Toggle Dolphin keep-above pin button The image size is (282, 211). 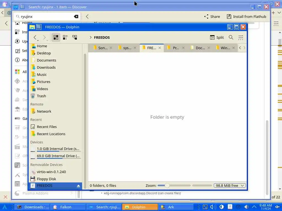[x=39, y=27]
